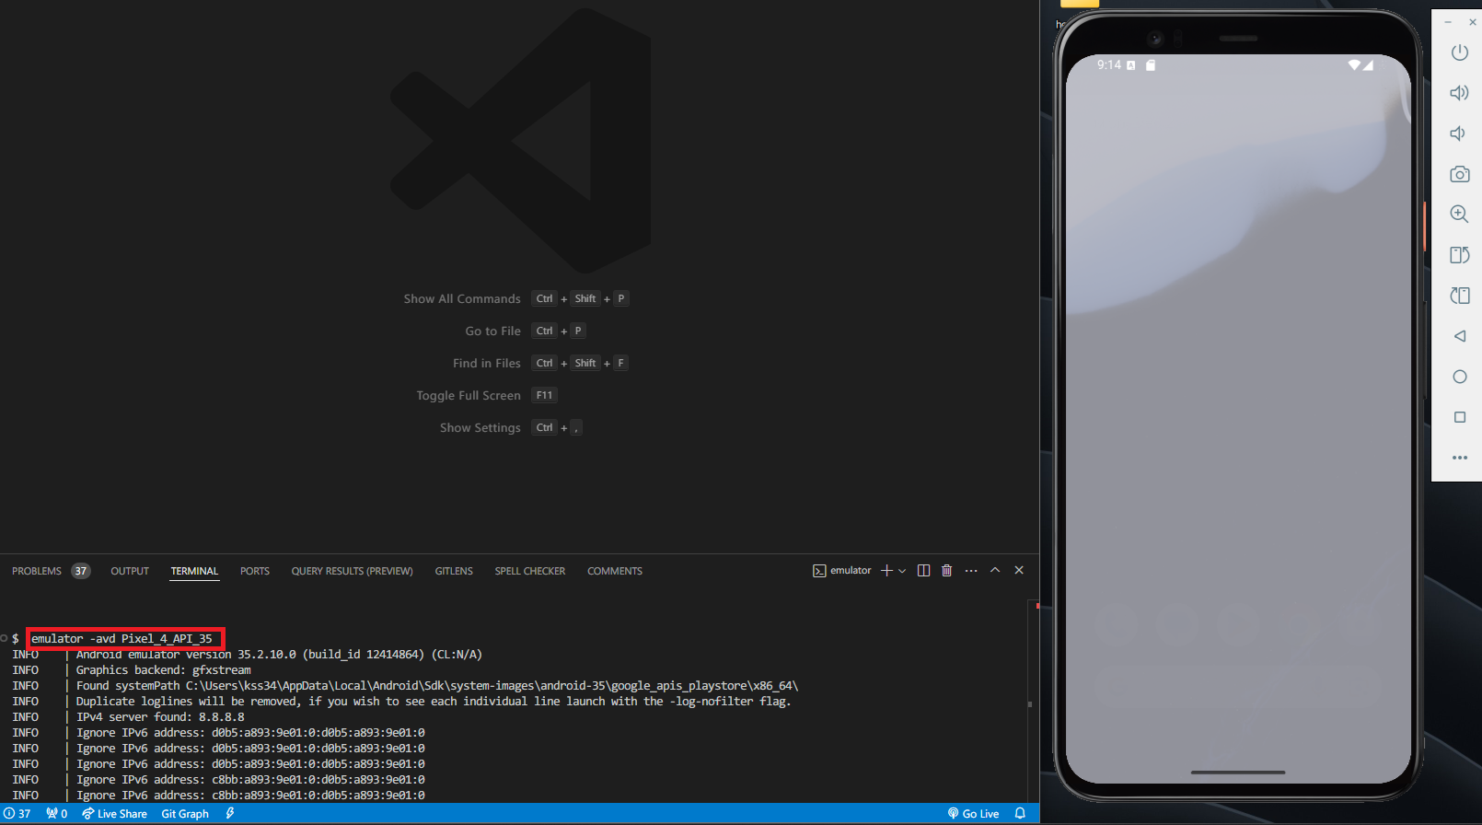This screenshot has height=825, width=1482.
Task: Open the GITLENS tab
Action: (454, 571)
